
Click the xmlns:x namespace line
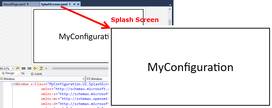(x=75, y=94)
